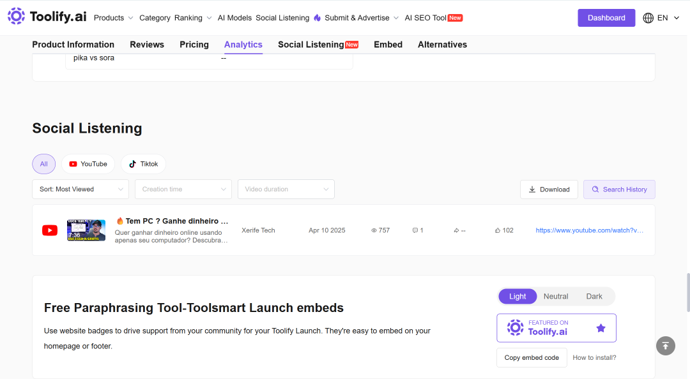Open the Tem PC ? Ganhe dinheiro video title
The width and height of the screenshot is (690, 379).
click(172, 221)
